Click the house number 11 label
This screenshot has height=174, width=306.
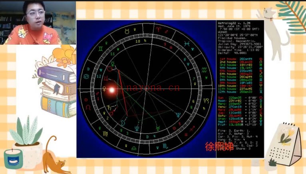(x=113, y=54)
